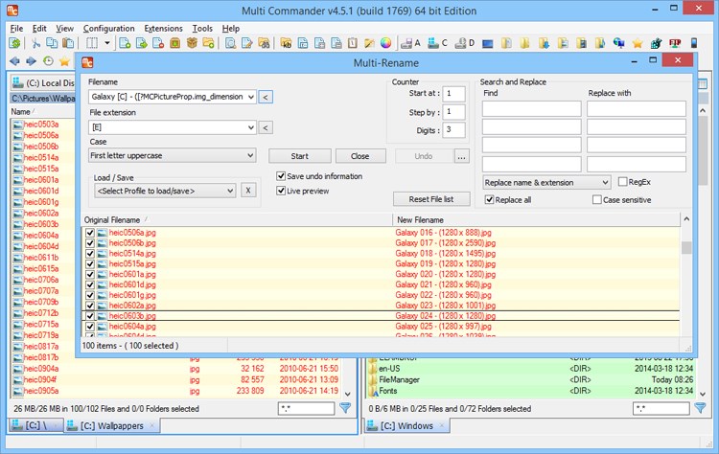The image size is (719, 454).
Task: Open the Edit menu
Action: [39, 29]
